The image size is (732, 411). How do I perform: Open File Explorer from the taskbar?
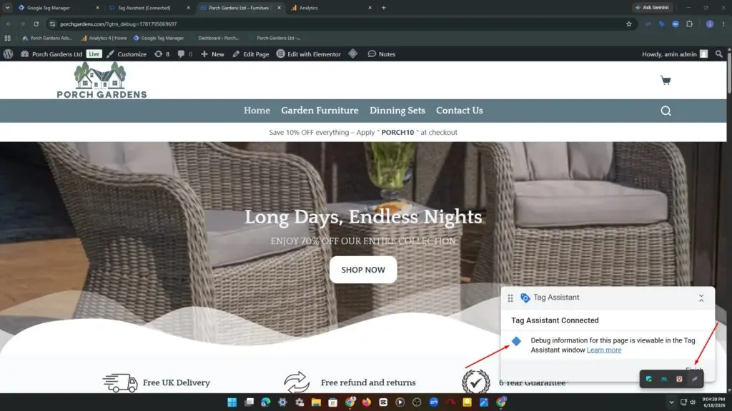[x=316, y=402]
